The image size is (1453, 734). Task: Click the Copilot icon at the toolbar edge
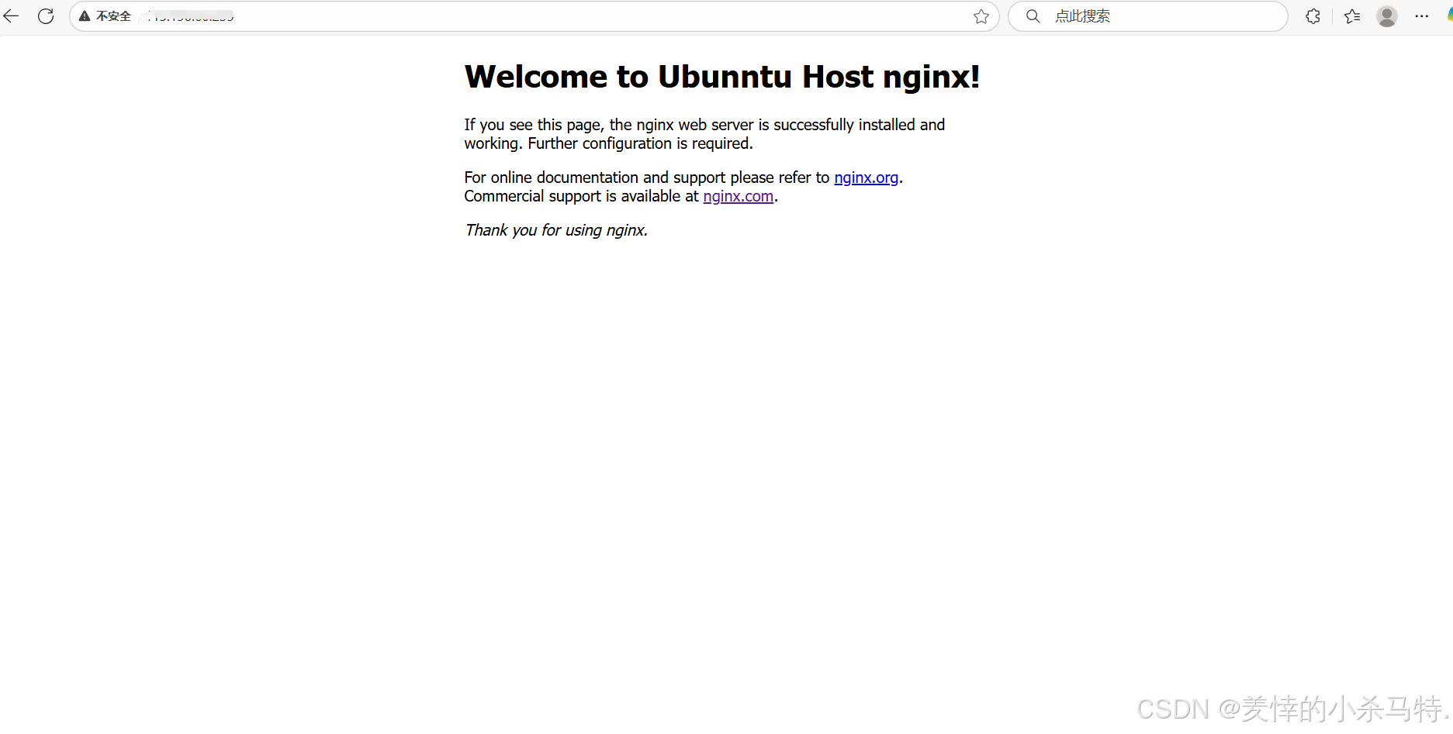tap(1448, 16)
